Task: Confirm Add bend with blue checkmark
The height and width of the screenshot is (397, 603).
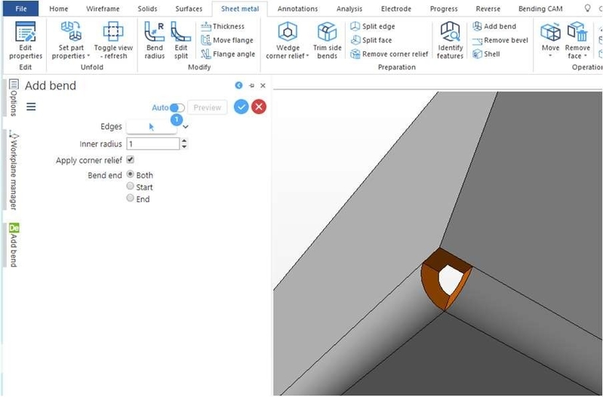Action: pos(241,107)
